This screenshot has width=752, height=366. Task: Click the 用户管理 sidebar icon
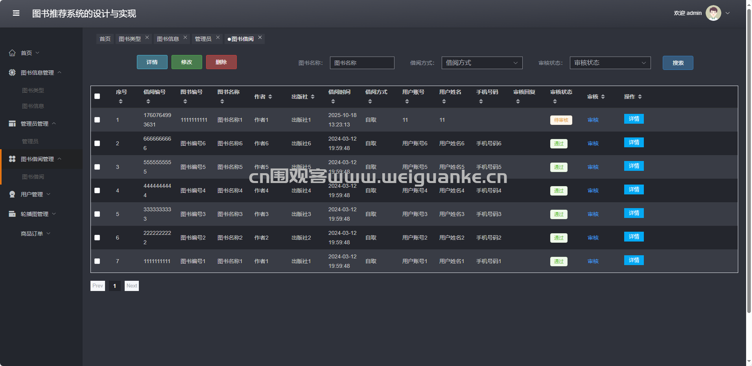click(x=12, y=194)
